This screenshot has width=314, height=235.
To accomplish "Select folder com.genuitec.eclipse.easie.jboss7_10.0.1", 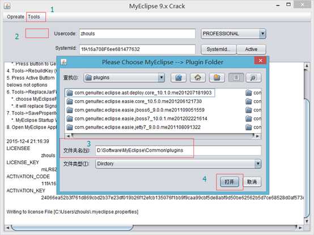I will tap(137, 118).
